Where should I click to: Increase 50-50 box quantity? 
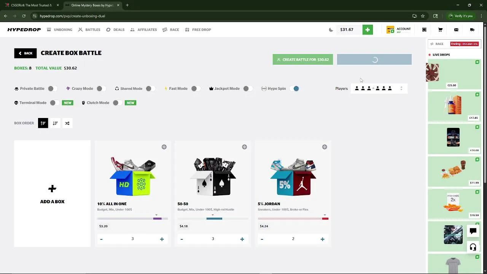242,239
